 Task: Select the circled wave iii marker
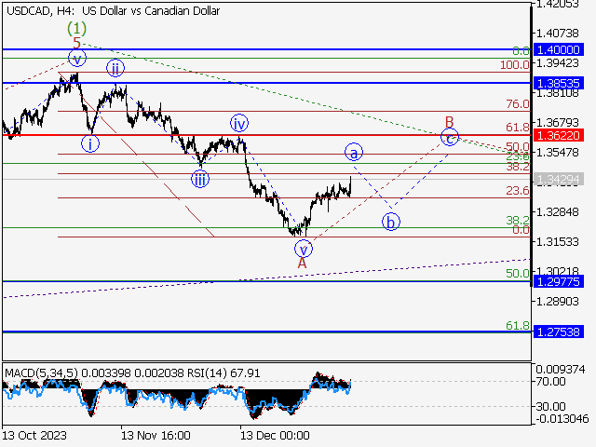pos(200,180)
